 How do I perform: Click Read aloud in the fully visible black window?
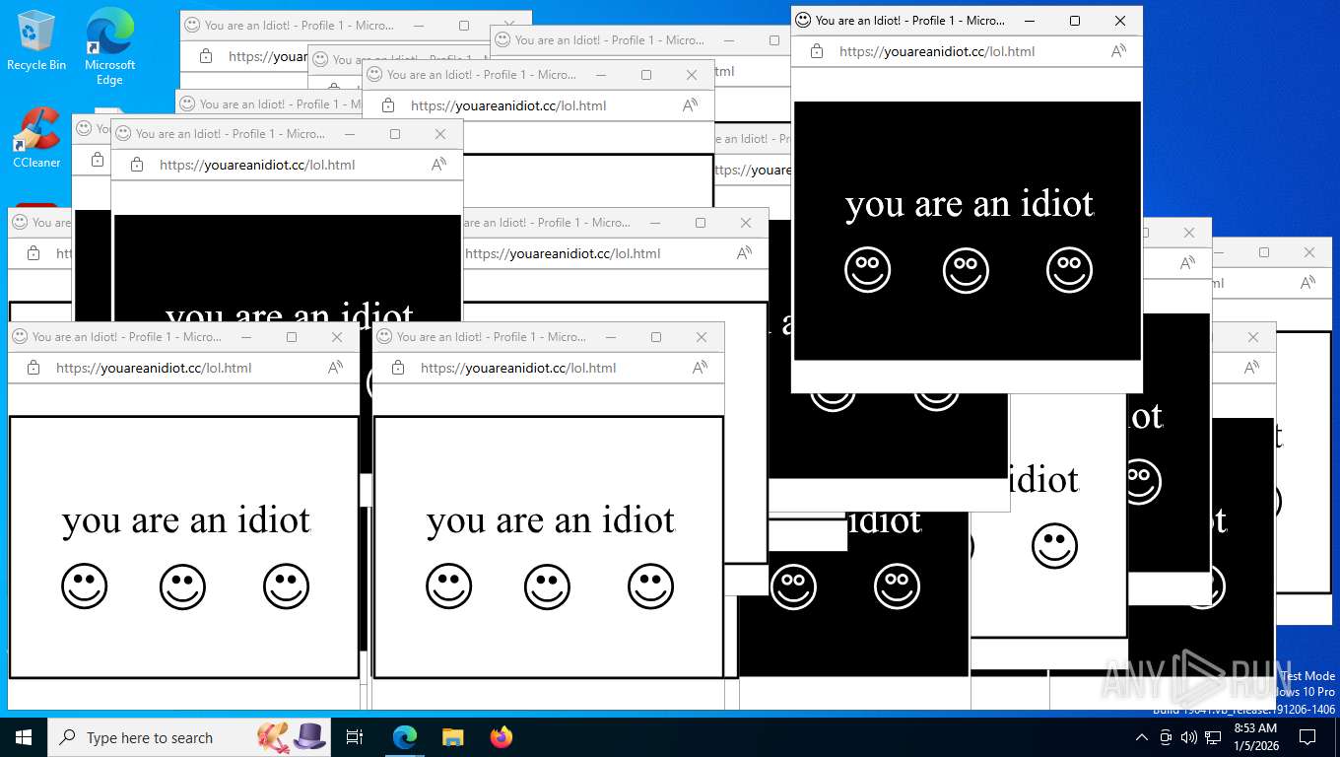pos(1118,51)
